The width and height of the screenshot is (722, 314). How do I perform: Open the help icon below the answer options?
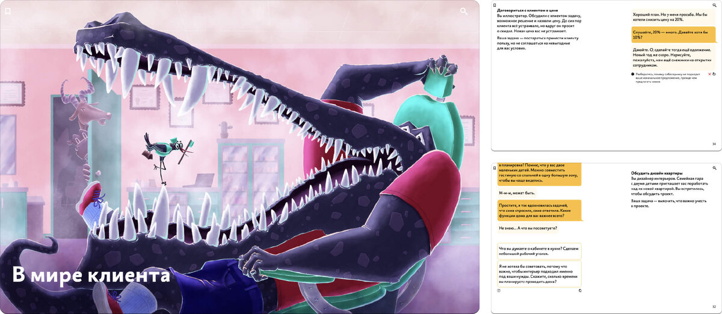pos(499,291)
